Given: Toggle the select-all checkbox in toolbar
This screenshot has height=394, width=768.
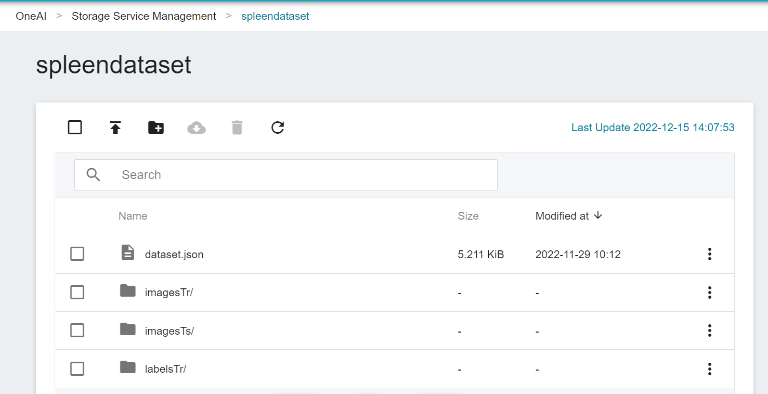Looking at the screenshot, I should point(75,128).
